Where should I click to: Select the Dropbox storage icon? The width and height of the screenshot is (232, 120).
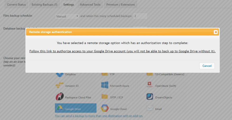[60, 74]
